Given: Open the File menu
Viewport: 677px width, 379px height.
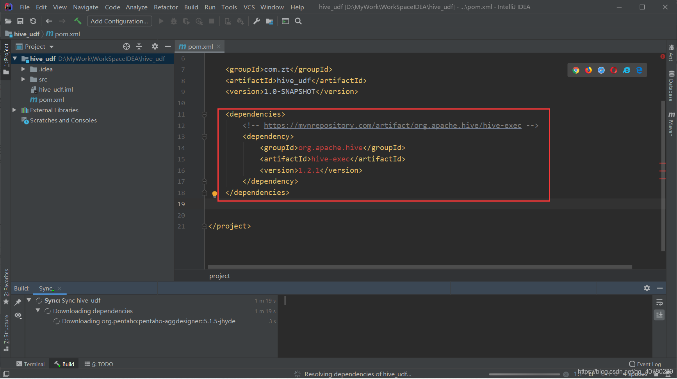Looking at the screenshot, I should (25, 7).
